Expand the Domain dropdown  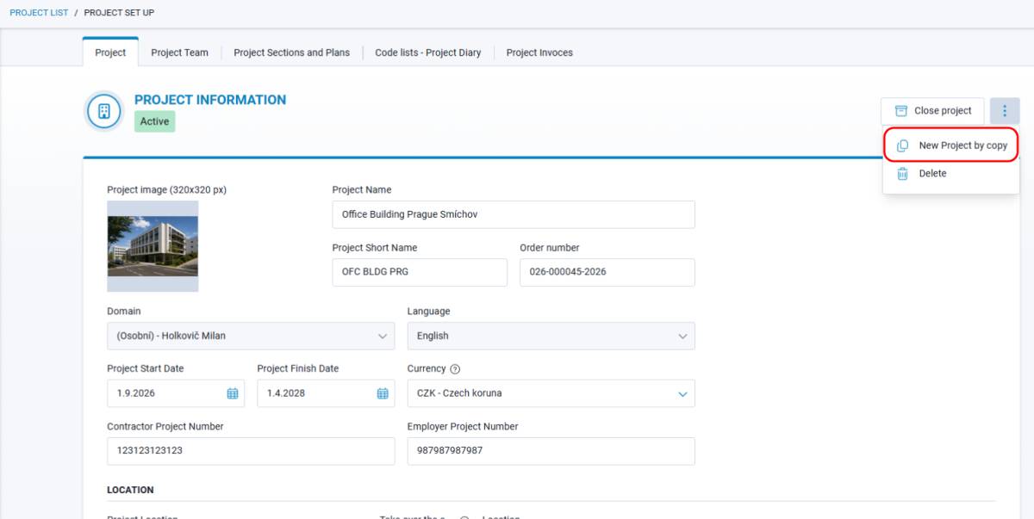[x=251, y=336]
